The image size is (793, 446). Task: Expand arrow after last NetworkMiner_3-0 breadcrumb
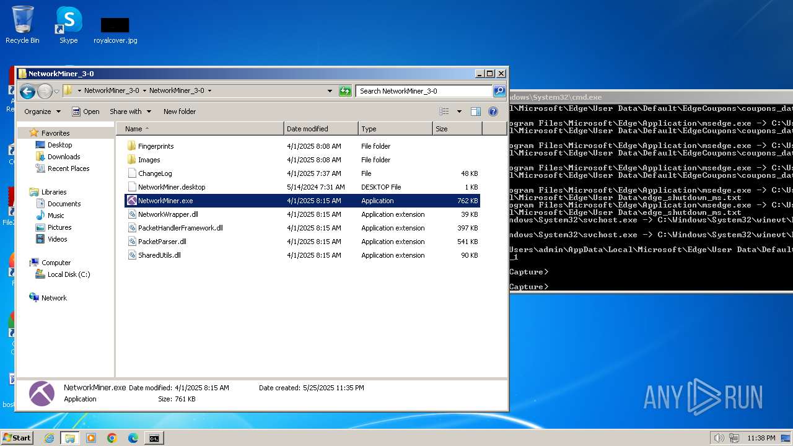[x=209, y=90]
